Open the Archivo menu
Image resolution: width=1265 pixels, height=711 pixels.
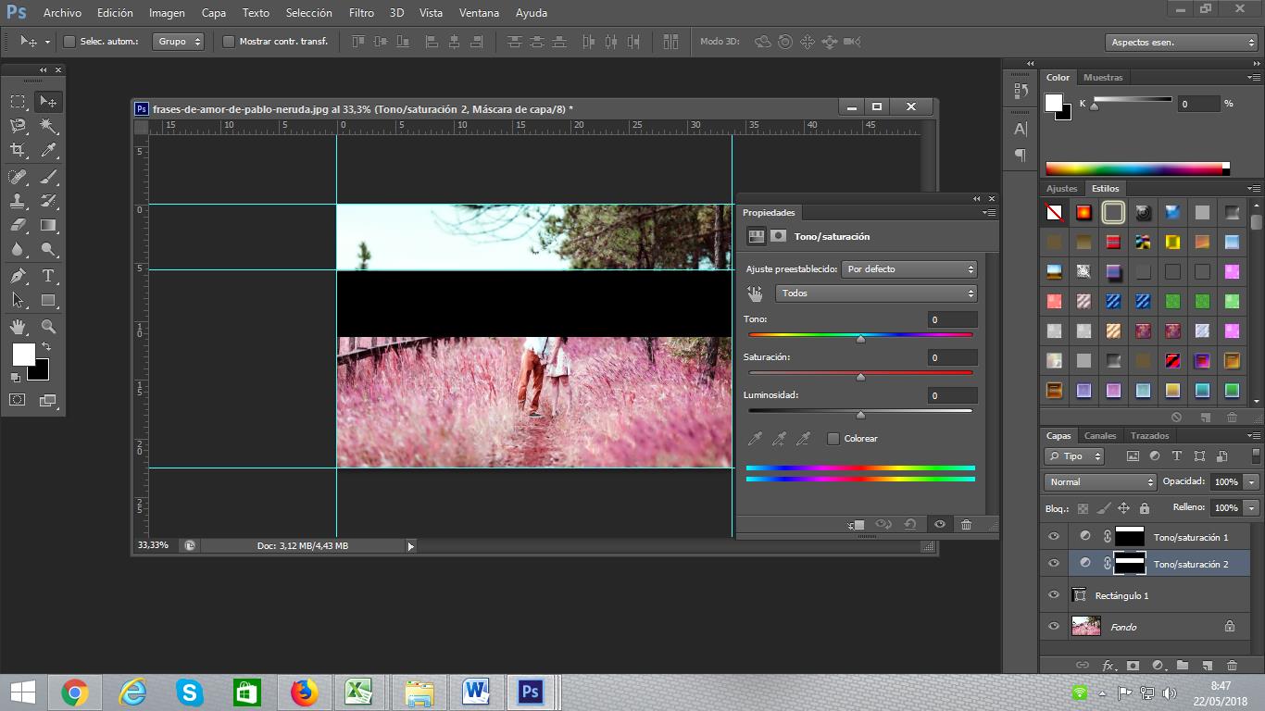pyautogui.click(x=62, y=13)
